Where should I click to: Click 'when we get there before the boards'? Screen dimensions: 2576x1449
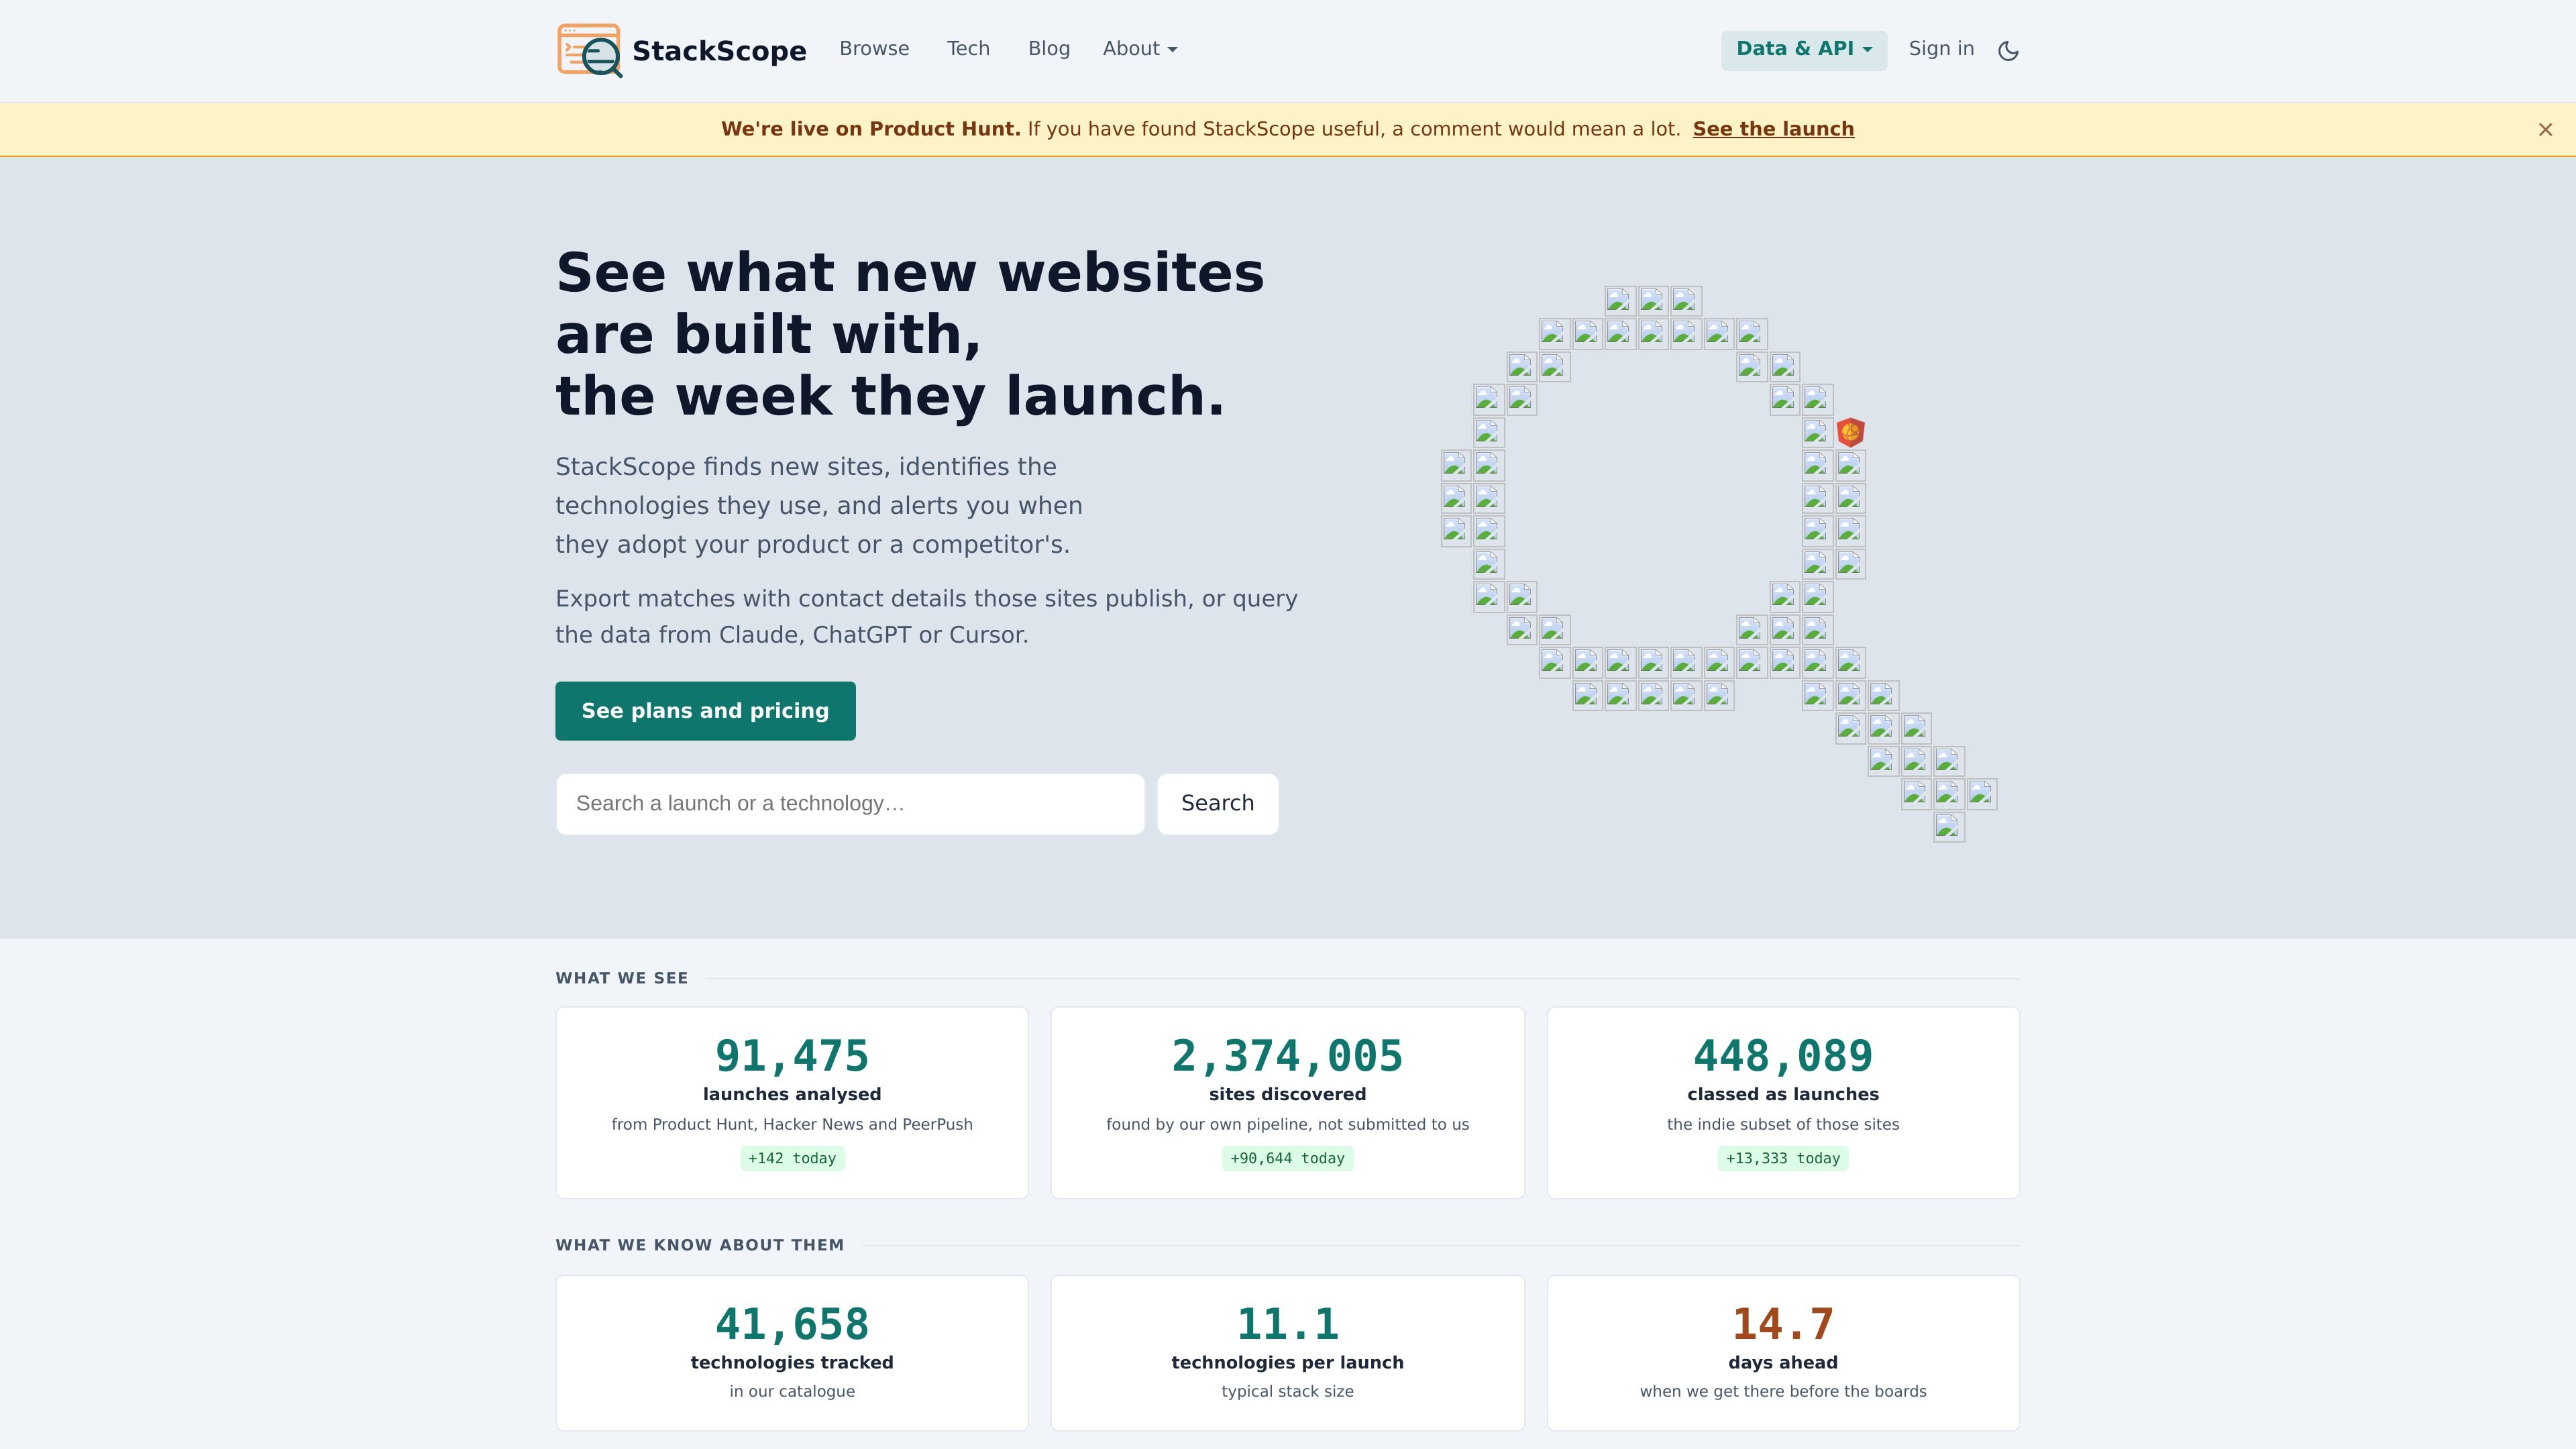coord(1783,1391)
